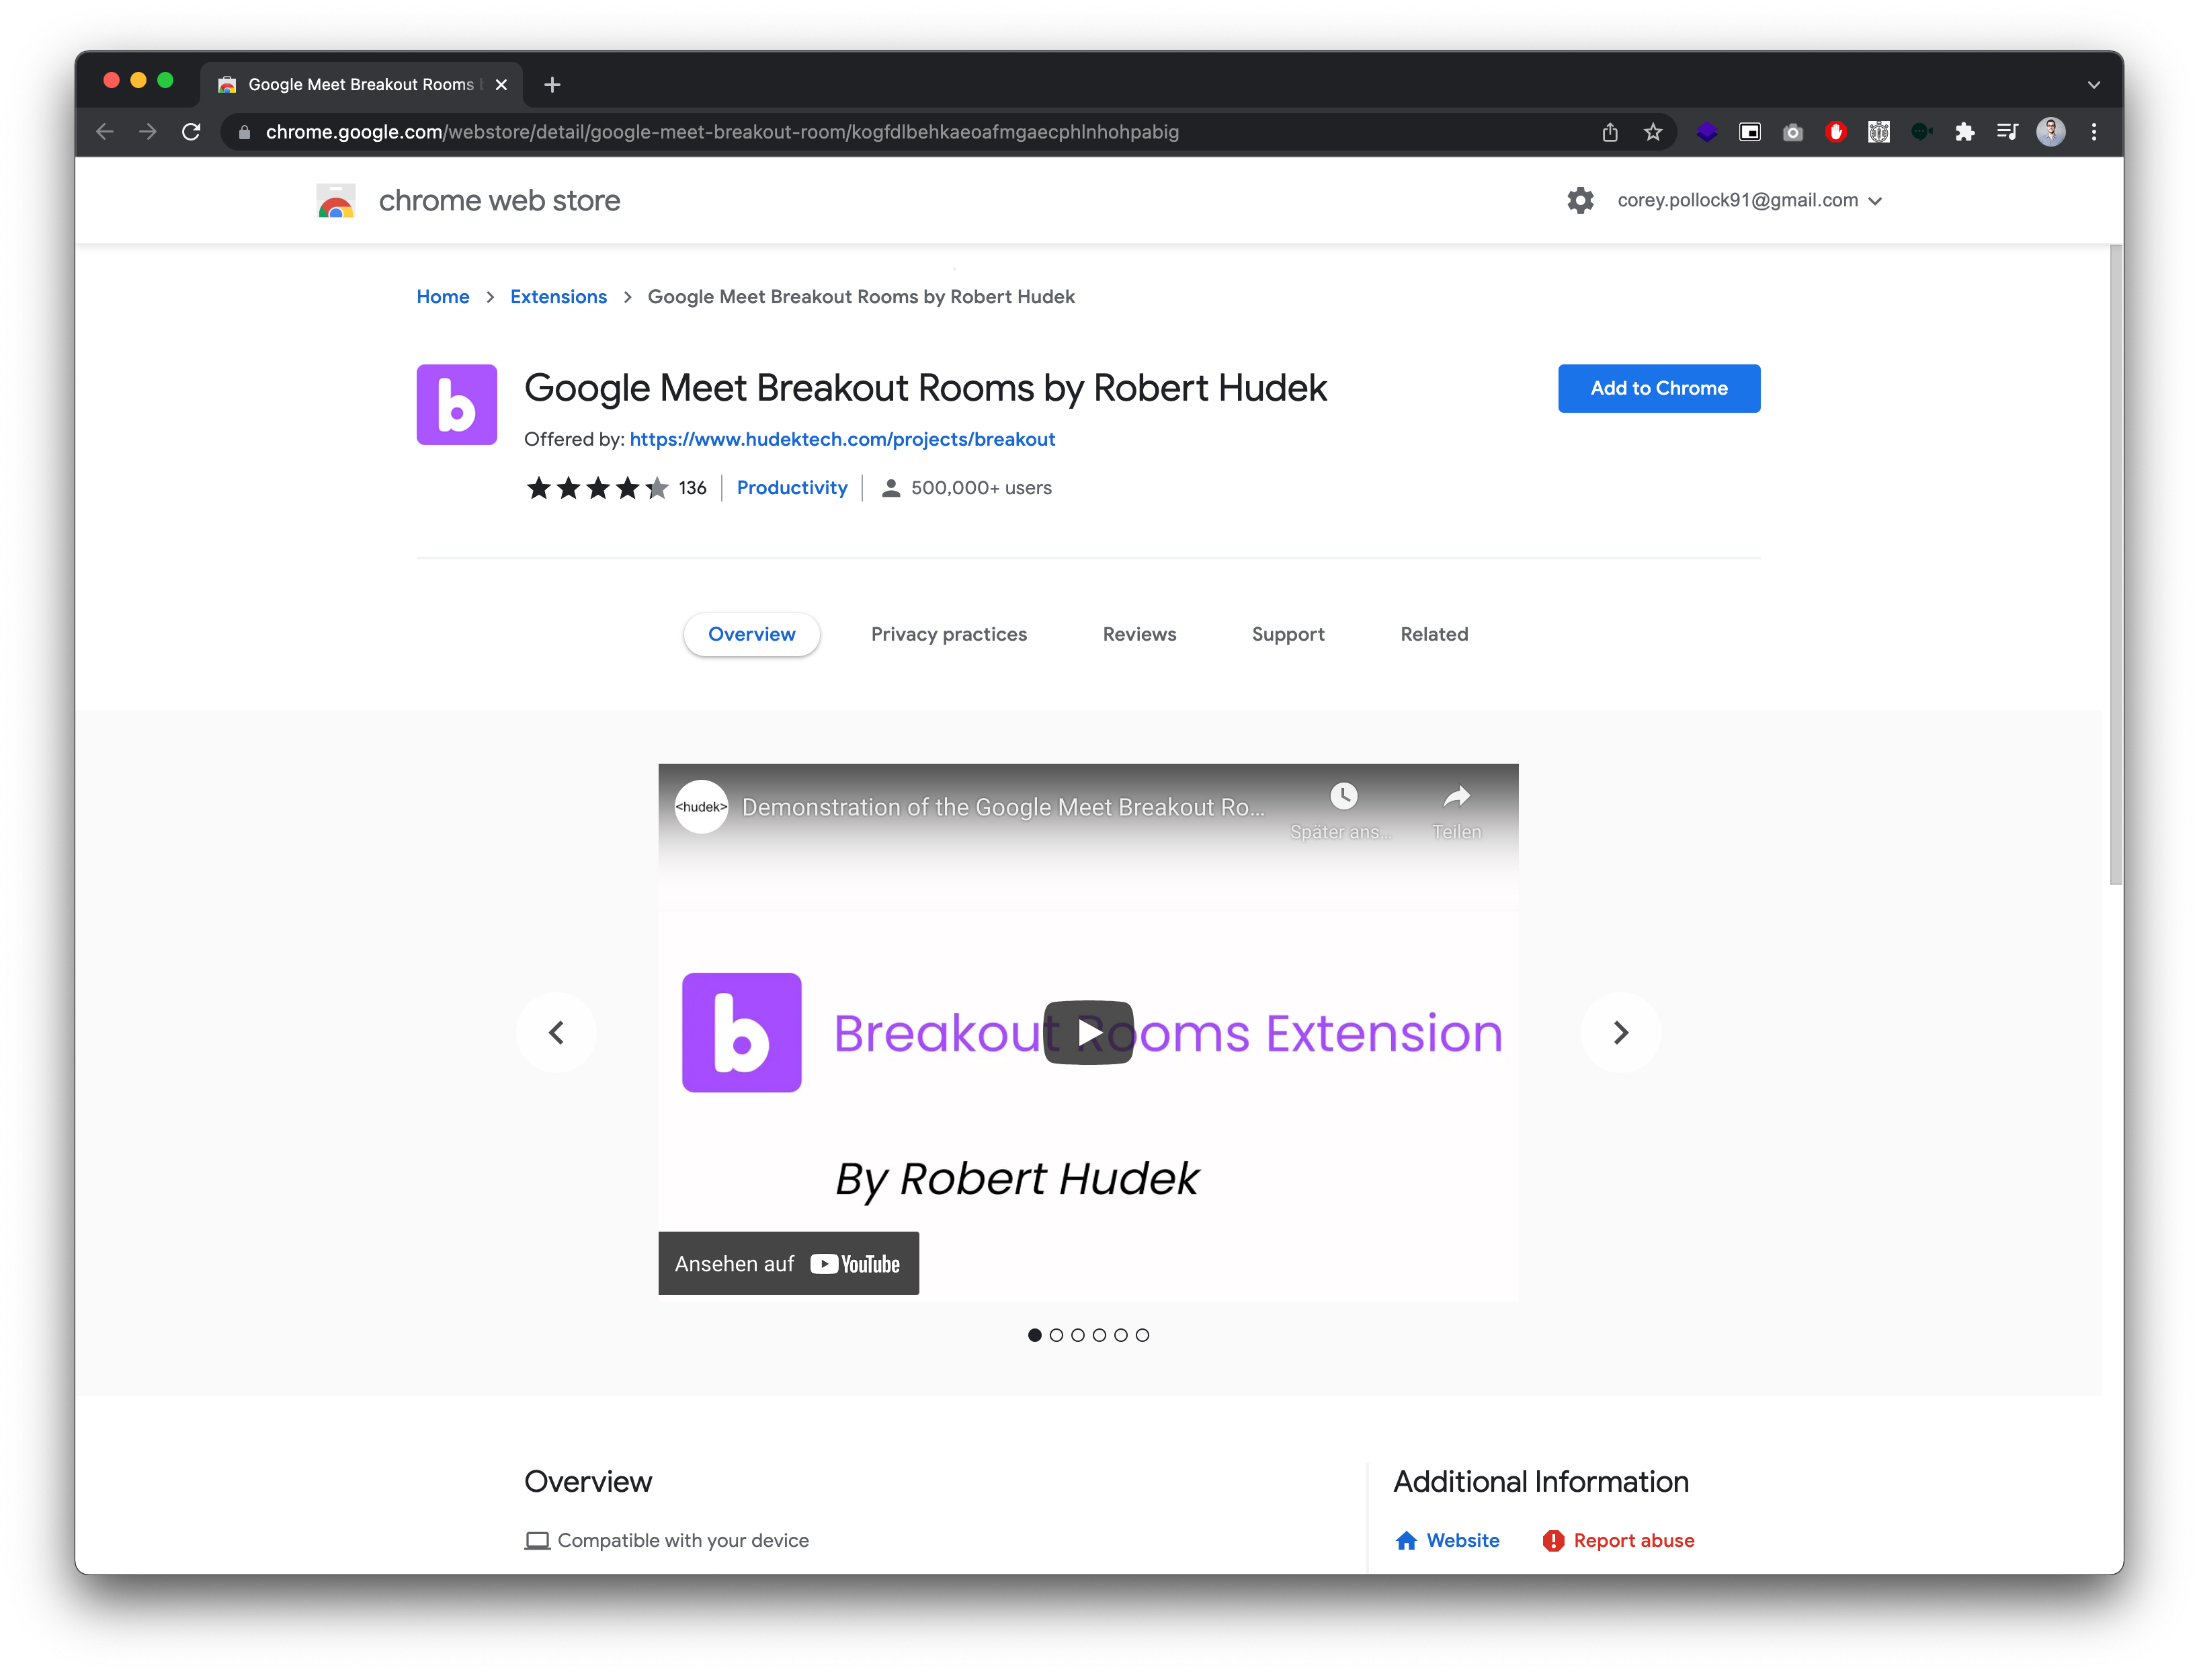Click the hudek channel avatar in video
This screenshot has width=2199, height=1674.
click(701, 807)
